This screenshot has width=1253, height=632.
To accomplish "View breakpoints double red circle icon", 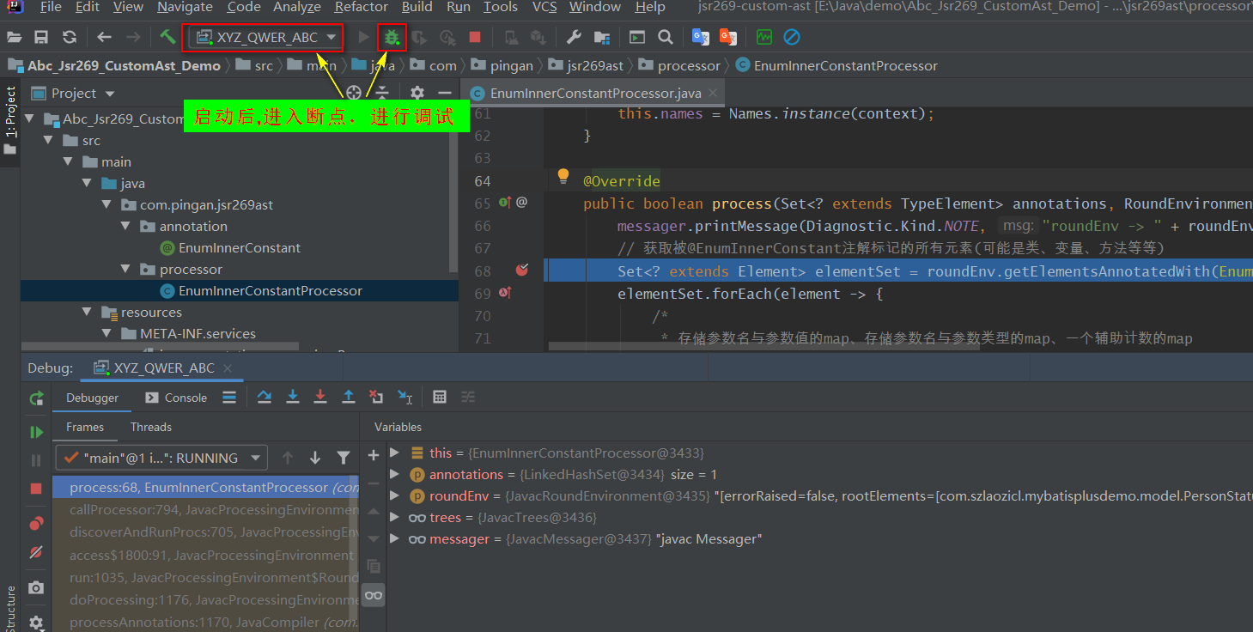I will (36, 524).
